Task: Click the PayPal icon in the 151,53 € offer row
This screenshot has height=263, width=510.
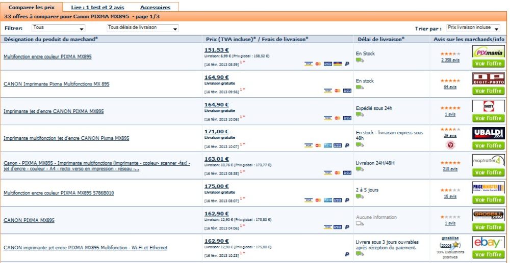Action: 347,64
